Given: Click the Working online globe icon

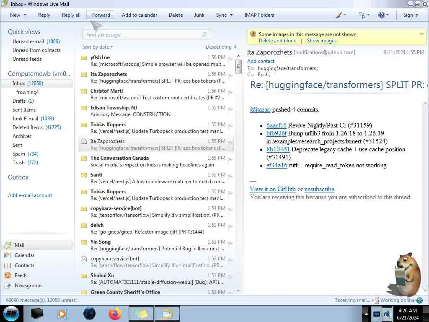Looking at the screenshot, I should 420,300.
